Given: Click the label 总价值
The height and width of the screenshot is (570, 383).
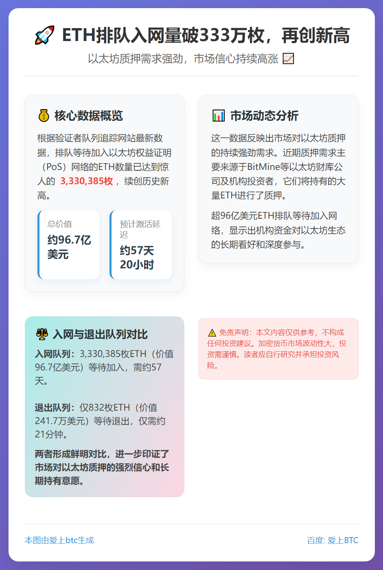Looking at the screenshot, I should [60, 224].
